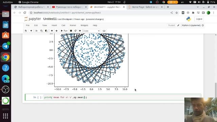This screenshot has height=122, width=217.
Task: Open the clock and calendar menu
Action: click(114, 2)
